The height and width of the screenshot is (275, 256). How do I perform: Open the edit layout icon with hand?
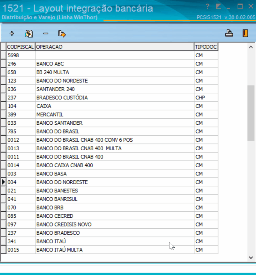[29, 34]
